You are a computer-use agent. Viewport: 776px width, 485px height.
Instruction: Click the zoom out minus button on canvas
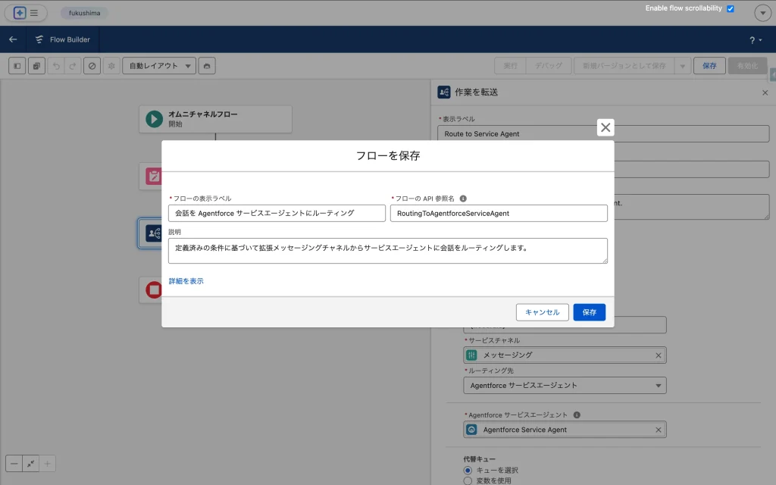14,463
